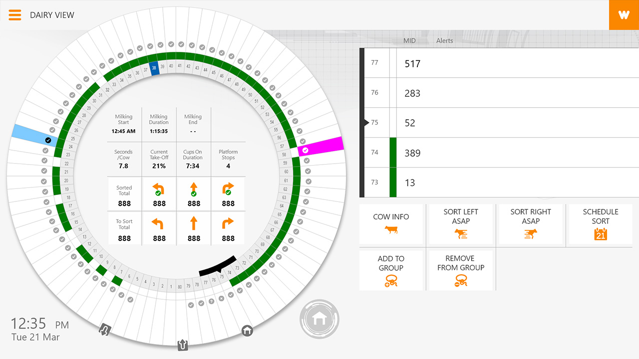The width and height of the screenshot is (639, 359).
Task: Select the blue highlighted stall 38
Action: (x=155, y=68)
